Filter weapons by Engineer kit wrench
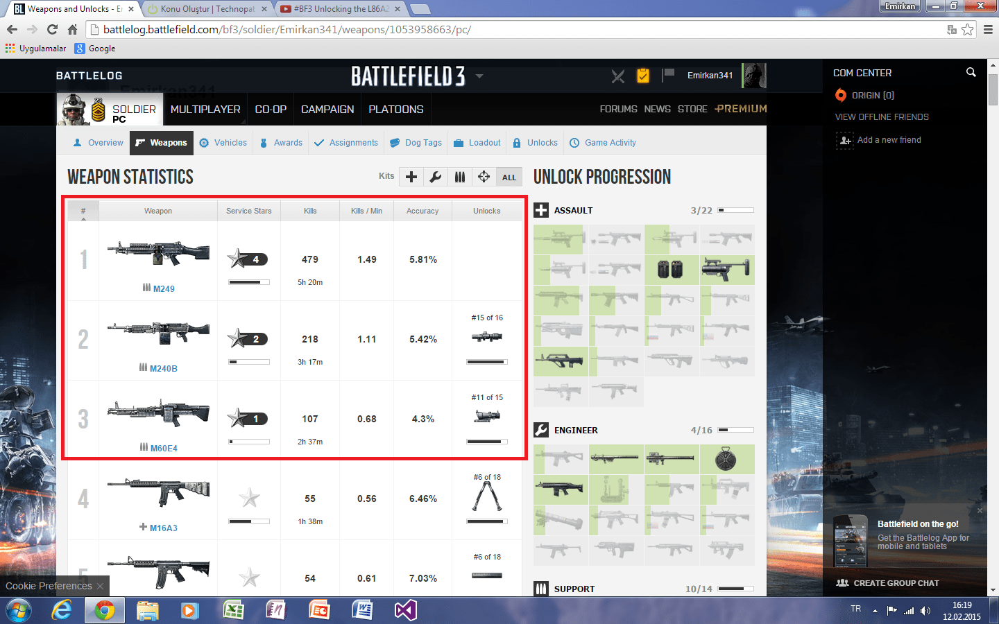 click(x=436, y=177)
